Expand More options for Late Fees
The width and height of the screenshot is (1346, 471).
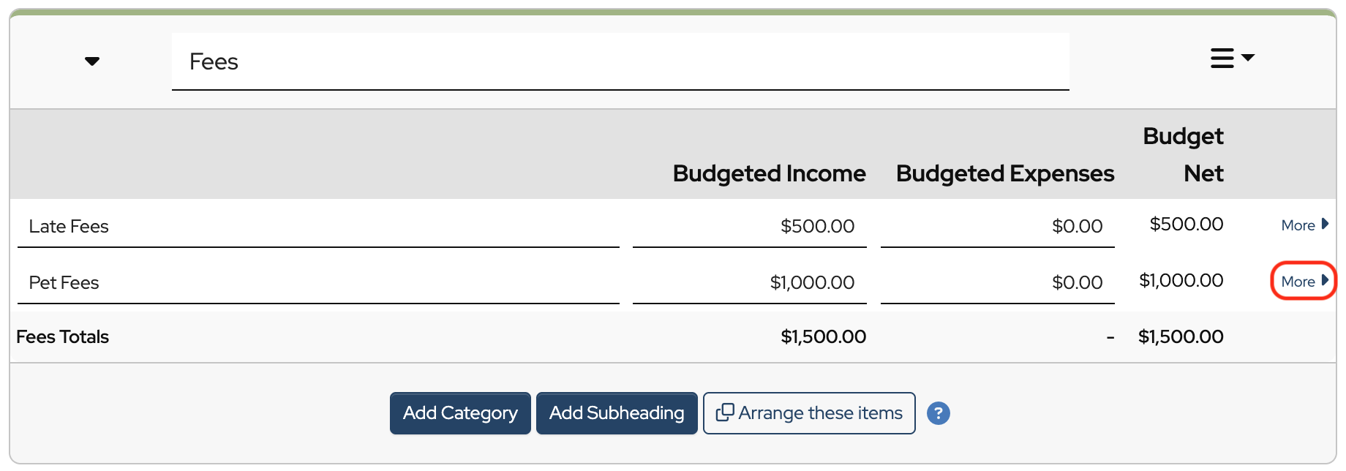pos(1304,225)
